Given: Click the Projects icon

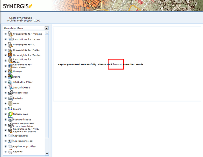Looking at the screenshot, I should click(10, 98).
